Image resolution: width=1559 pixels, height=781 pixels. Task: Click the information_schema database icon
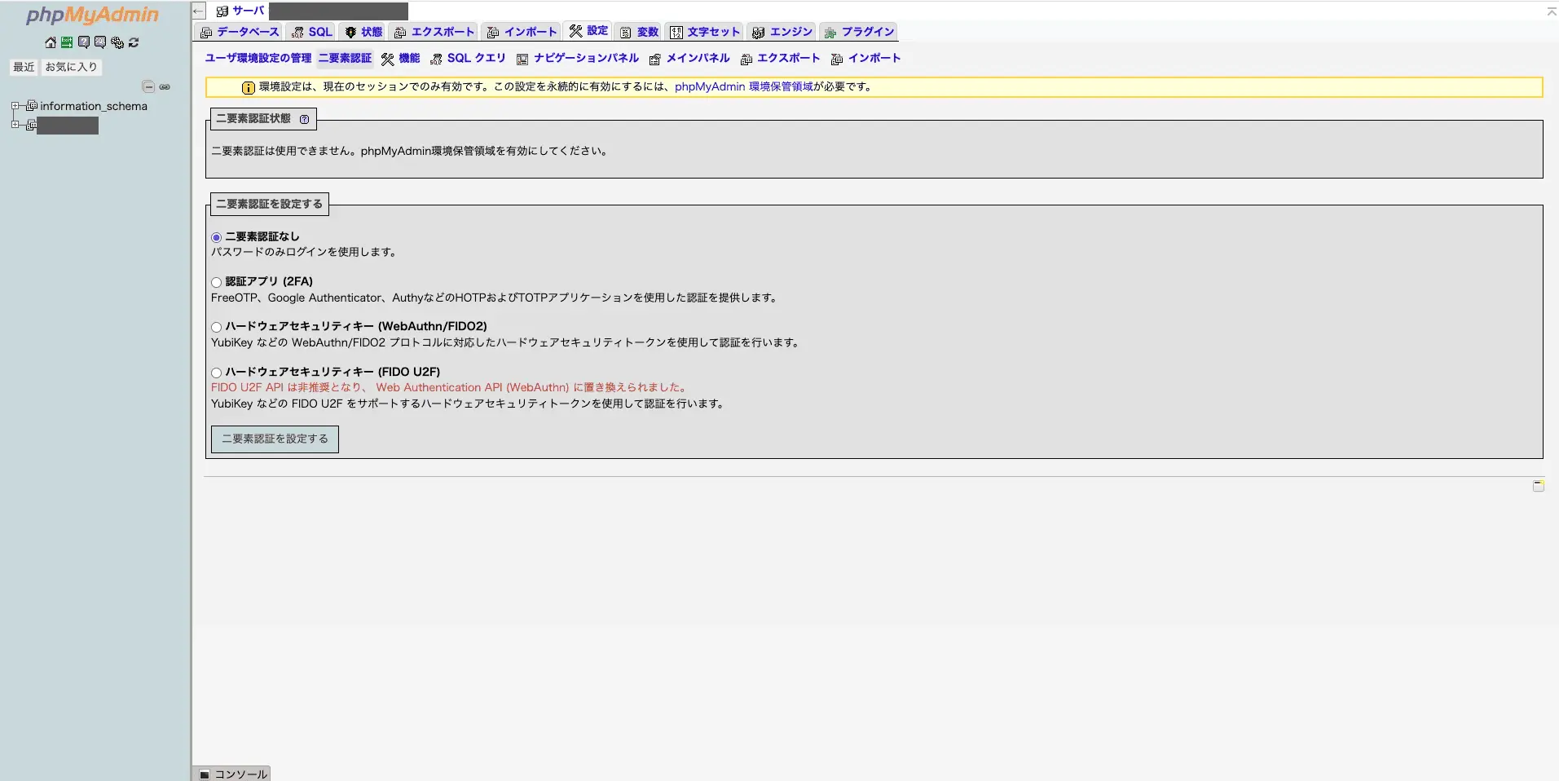pos(32,106)
